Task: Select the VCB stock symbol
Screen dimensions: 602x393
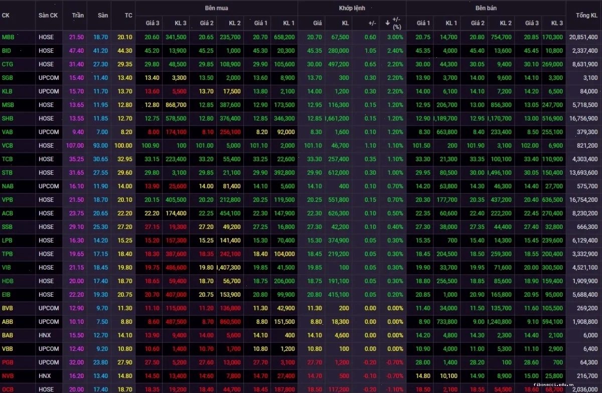Action: [x=8, y=146]
